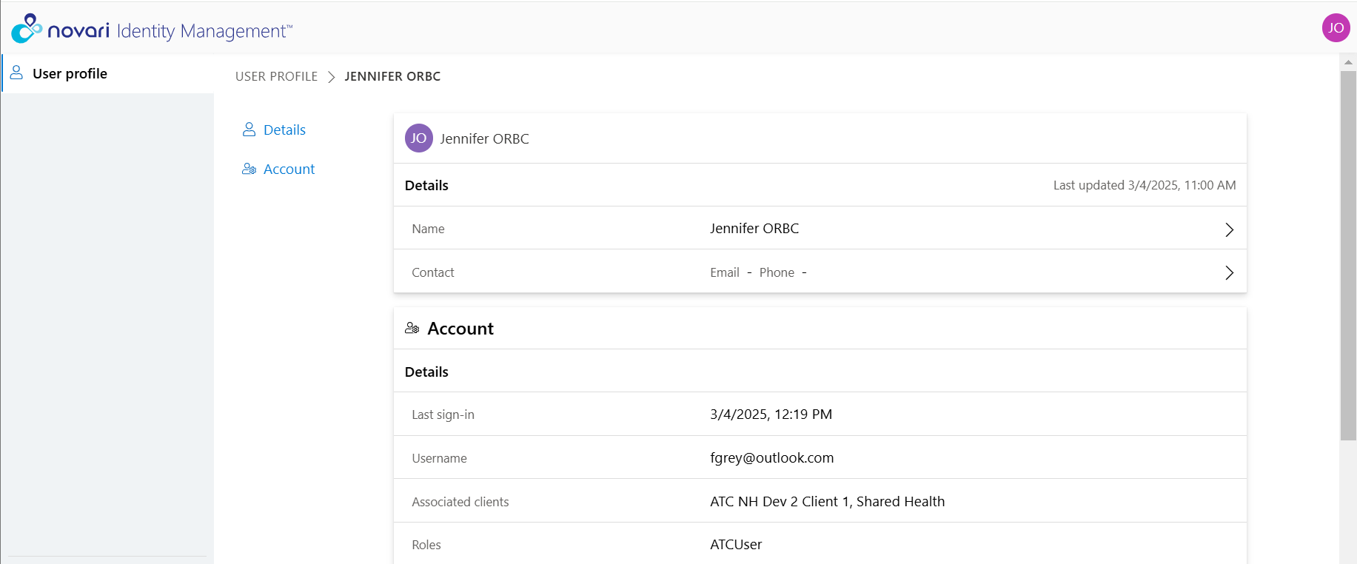Viewport: 1357px width, 564px height.
Task: Click the scrollbar up arrow
Action: pyautogui.click(x=1348, y=62)
